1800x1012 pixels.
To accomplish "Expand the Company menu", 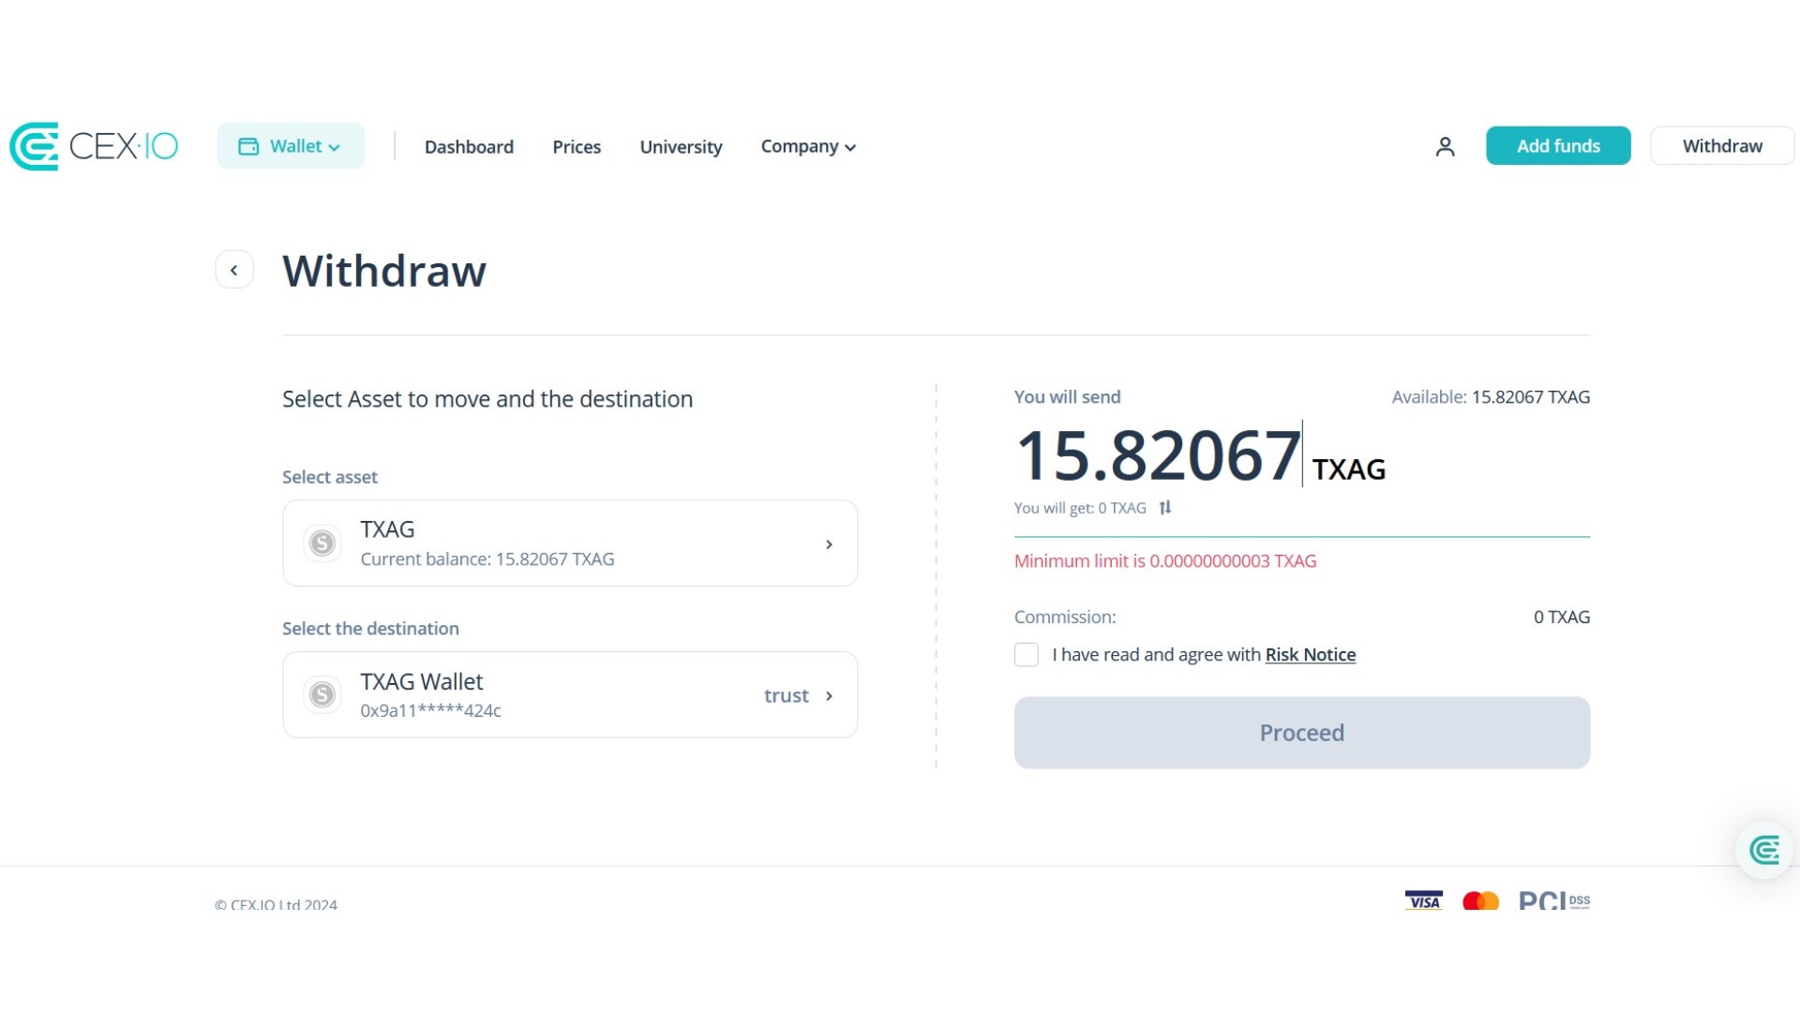I will tap(808, 147).
